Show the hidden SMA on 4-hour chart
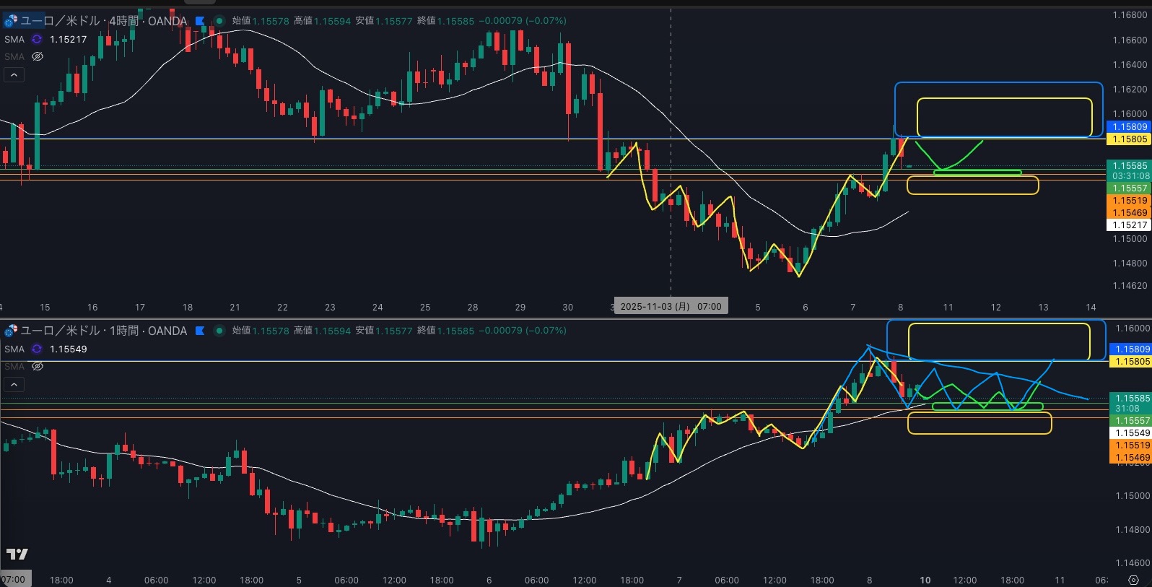The height and width of the screenshot is (587, 1152). pos(38,56)
